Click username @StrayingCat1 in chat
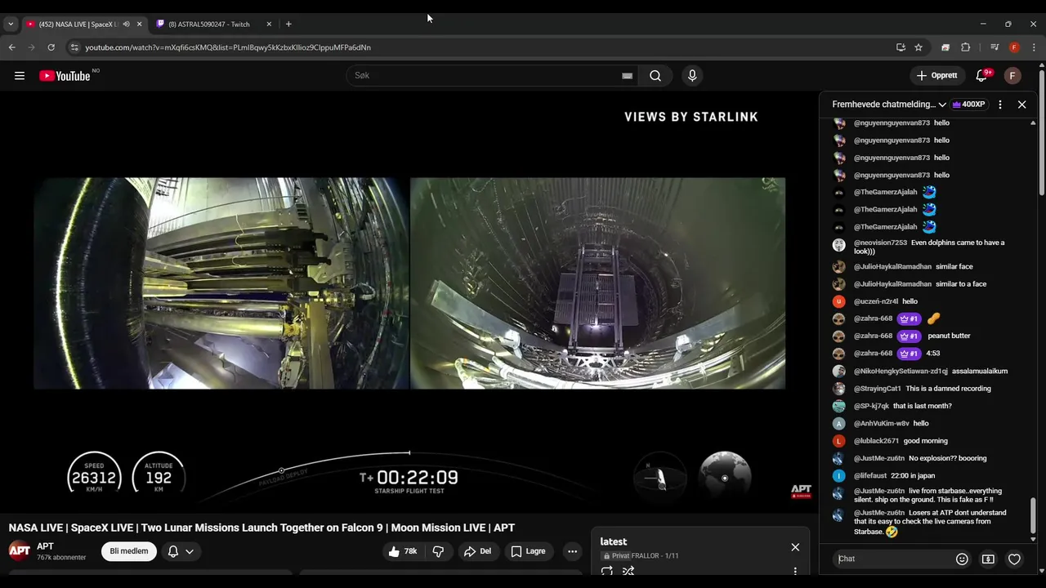The width and height of the screenshot is (1046, 588). (x=877, y=389)
